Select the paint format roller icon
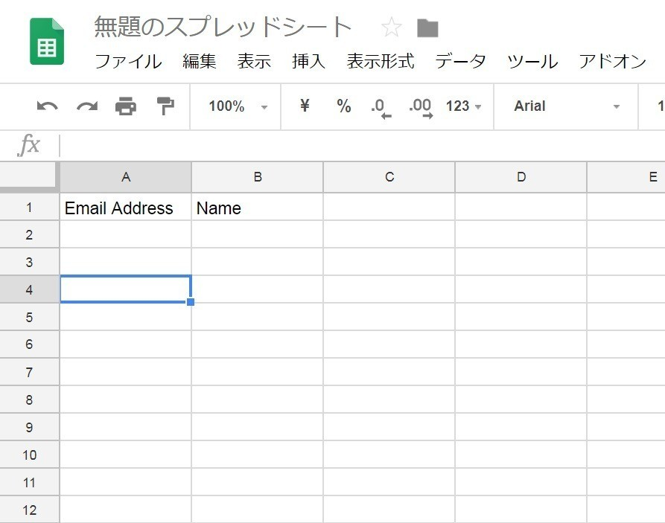The image size is (665, 523). point(165,106)
